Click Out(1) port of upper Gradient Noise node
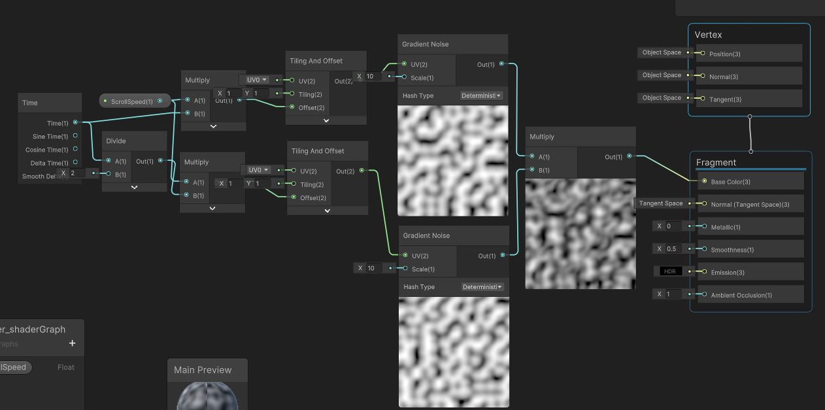The height and width of the screenshot is (410, 825). coord(501,64)
